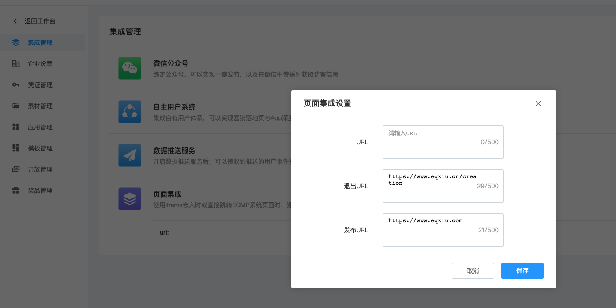Click into the 退出URL text area
Viewport: 616px width, 308px height.
443,186
